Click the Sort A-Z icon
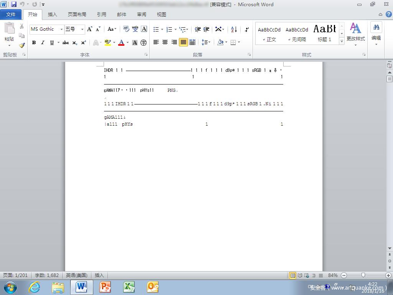 pyautogui.click(x=234, y=29)
